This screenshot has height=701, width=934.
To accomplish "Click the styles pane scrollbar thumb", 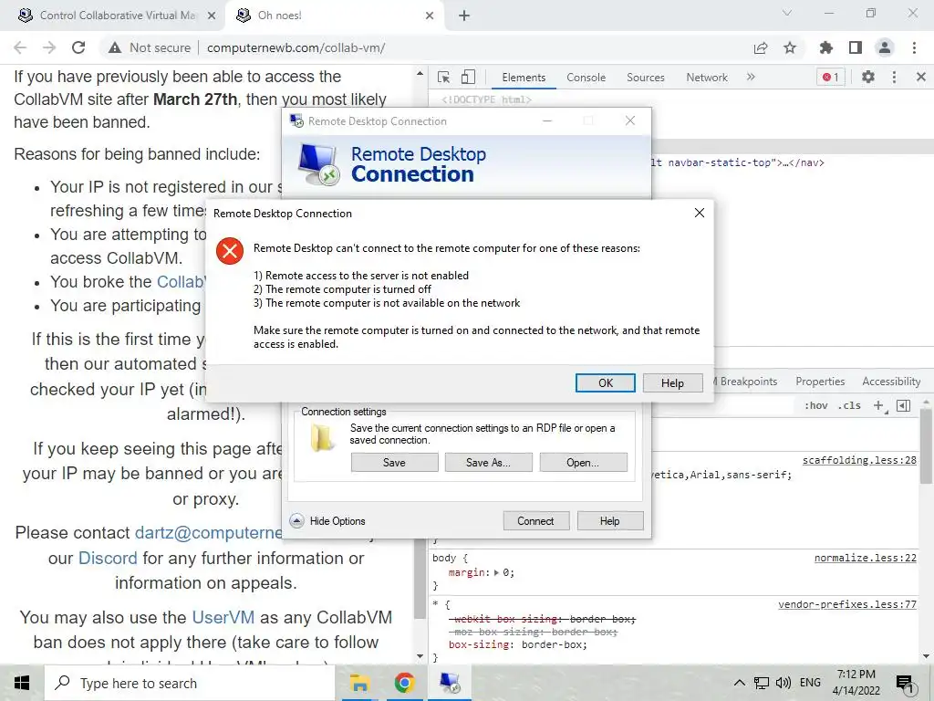I will (x=926, y=447).
